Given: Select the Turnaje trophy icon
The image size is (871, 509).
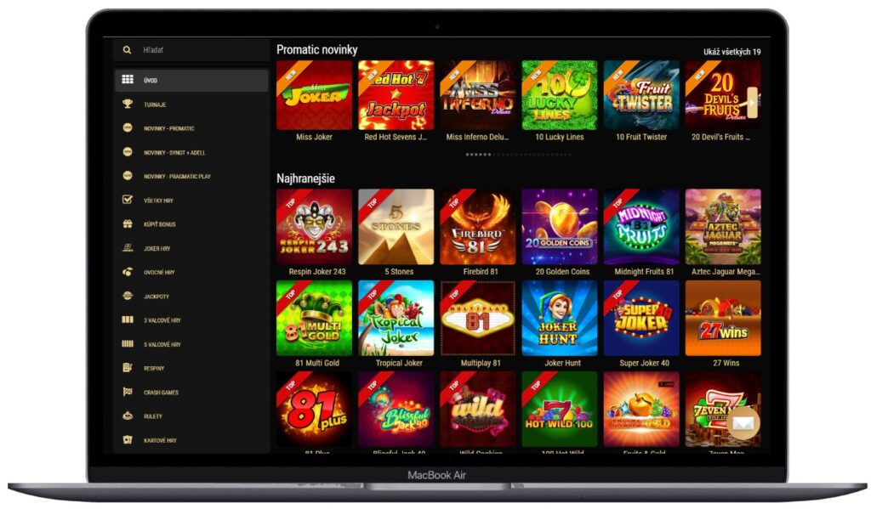Looking at the screenshot, I should click(x=128, y=104).
